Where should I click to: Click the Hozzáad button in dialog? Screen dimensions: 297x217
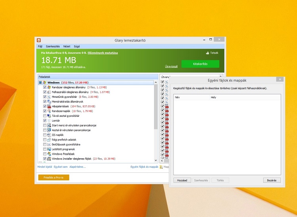coord(182,180)
